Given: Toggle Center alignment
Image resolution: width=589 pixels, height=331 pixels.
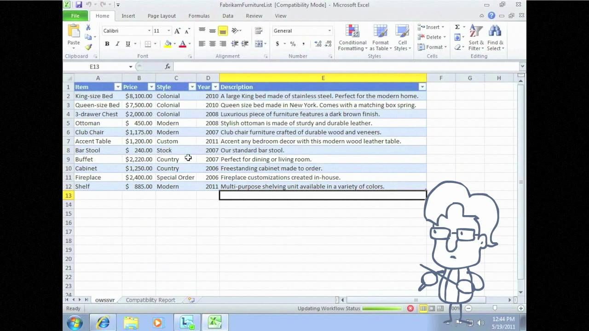Looking at the screenshot, I should pyautogui.click(x=212, y=44).
